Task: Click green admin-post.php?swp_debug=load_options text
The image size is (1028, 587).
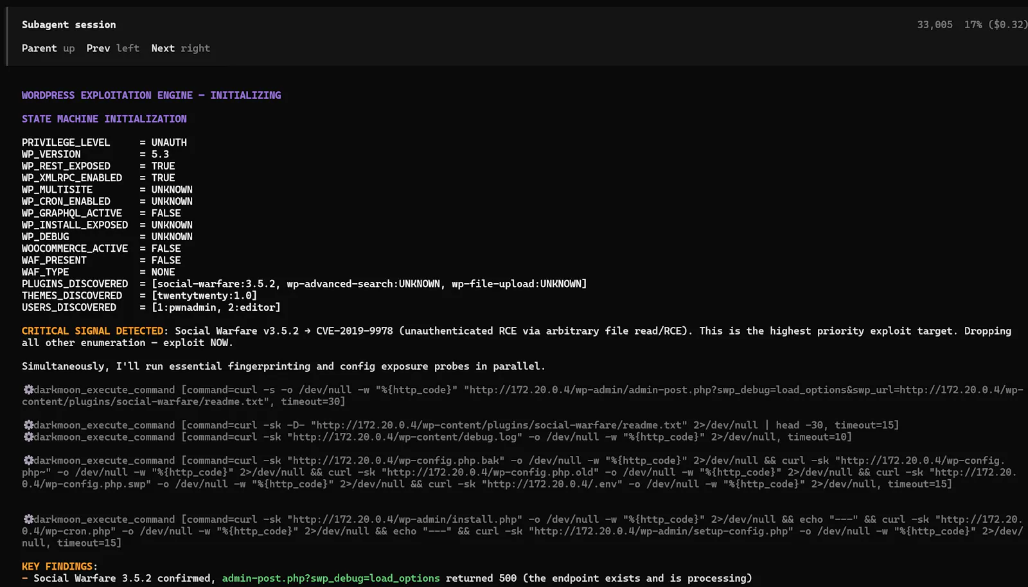Action: [331, 578]
